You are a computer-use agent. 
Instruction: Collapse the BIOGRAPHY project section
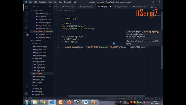point(37,41)
